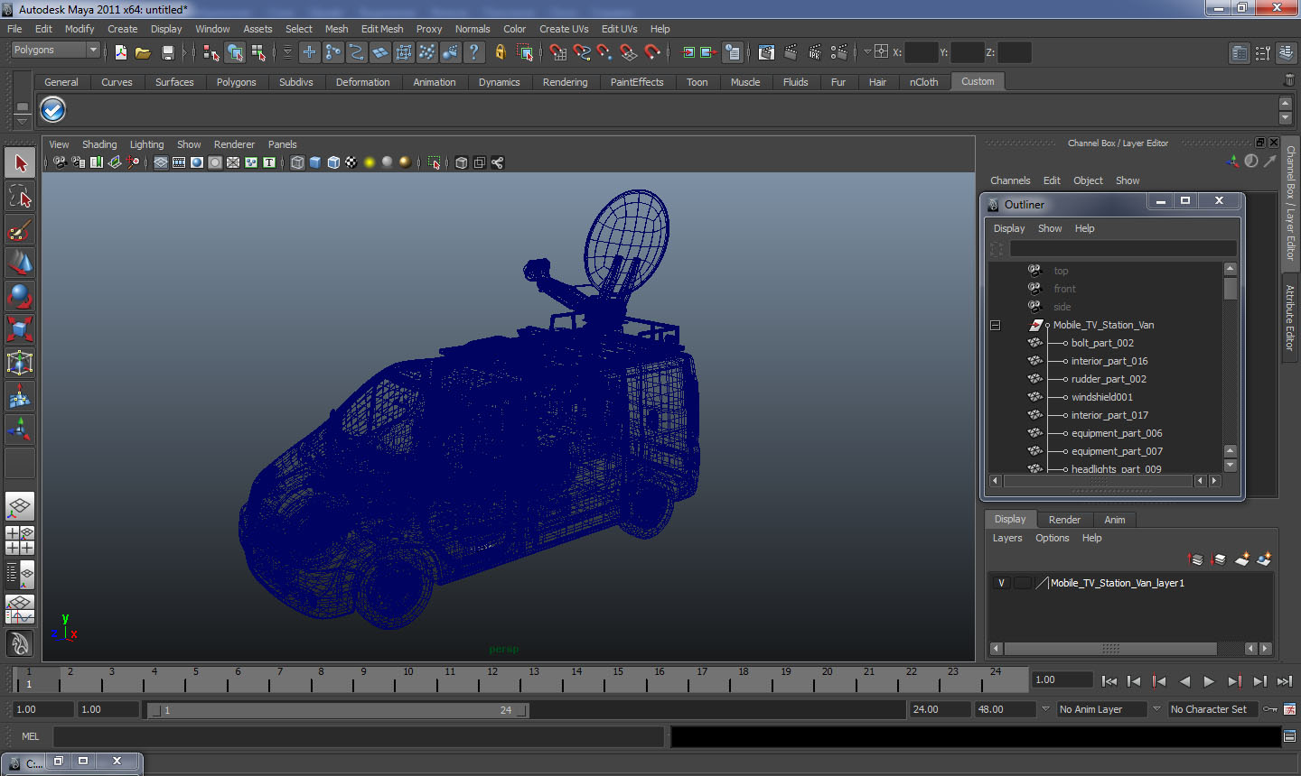The image size is (1301, 776).
Task: Open a scene with folder icon
Action: pyautogui.click(x=143, y=52)
